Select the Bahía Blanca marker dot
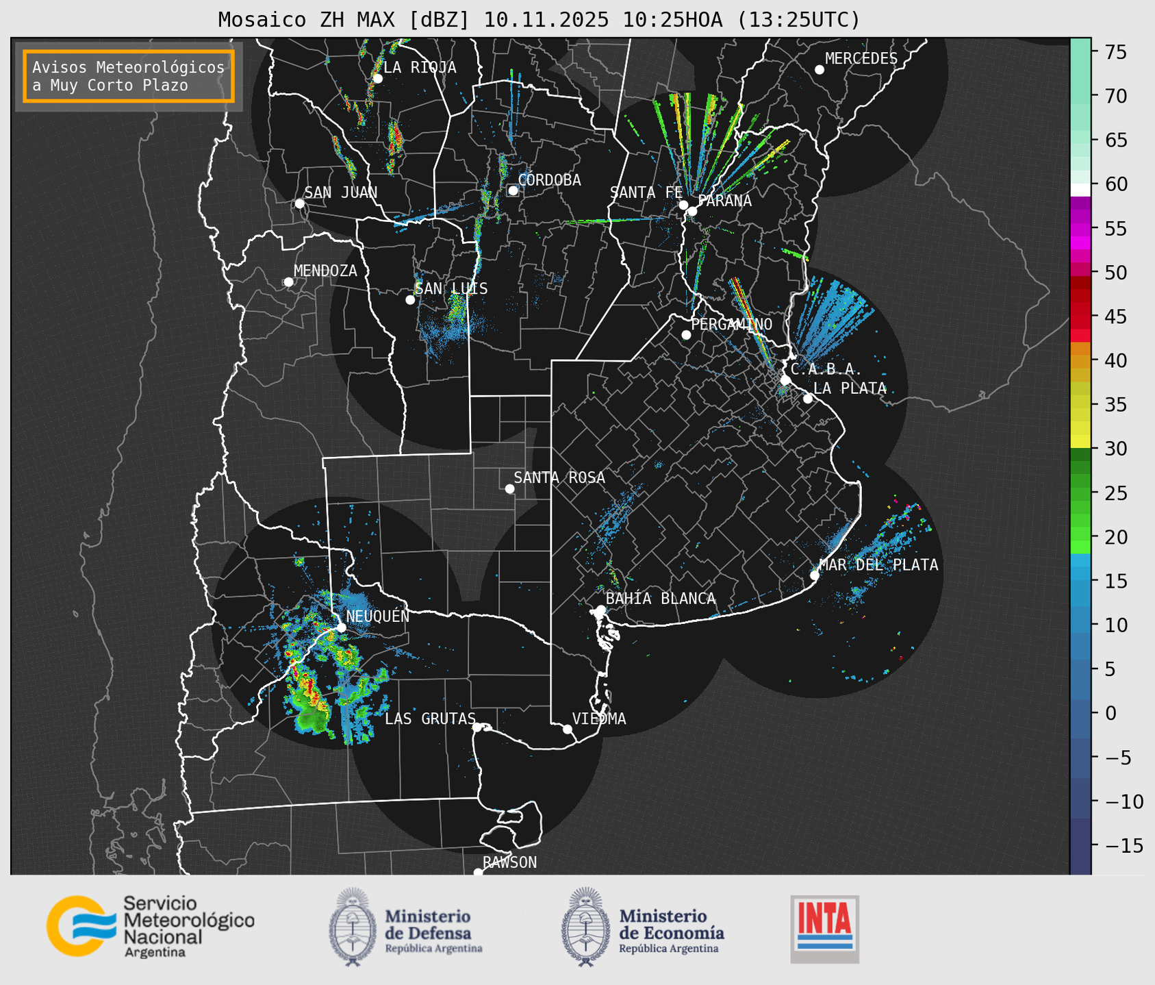Screen dimensions: 1155x985 [x=600, y=610]
